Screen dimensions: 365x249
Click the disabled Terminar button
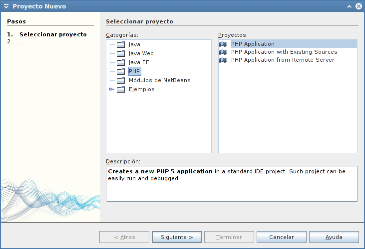(229, 237)
